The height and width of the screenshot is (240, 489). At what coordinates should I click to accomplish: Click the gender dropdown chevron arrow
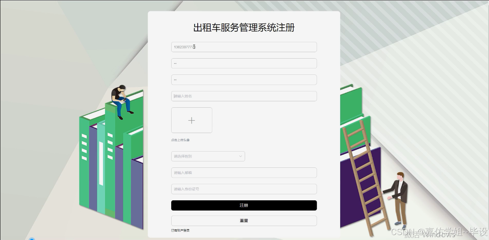[x=240, y=156]
